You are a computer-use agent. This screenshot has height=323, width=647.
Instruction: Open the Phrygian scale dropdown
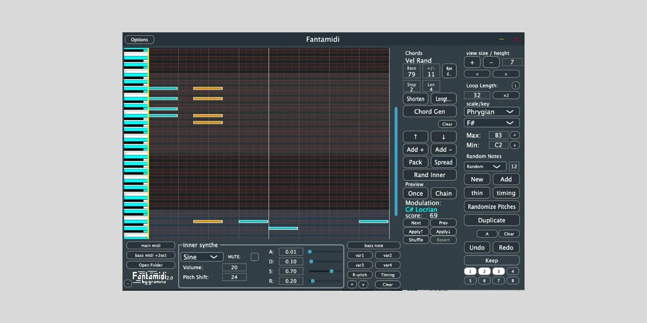click(x=491, y=111)
